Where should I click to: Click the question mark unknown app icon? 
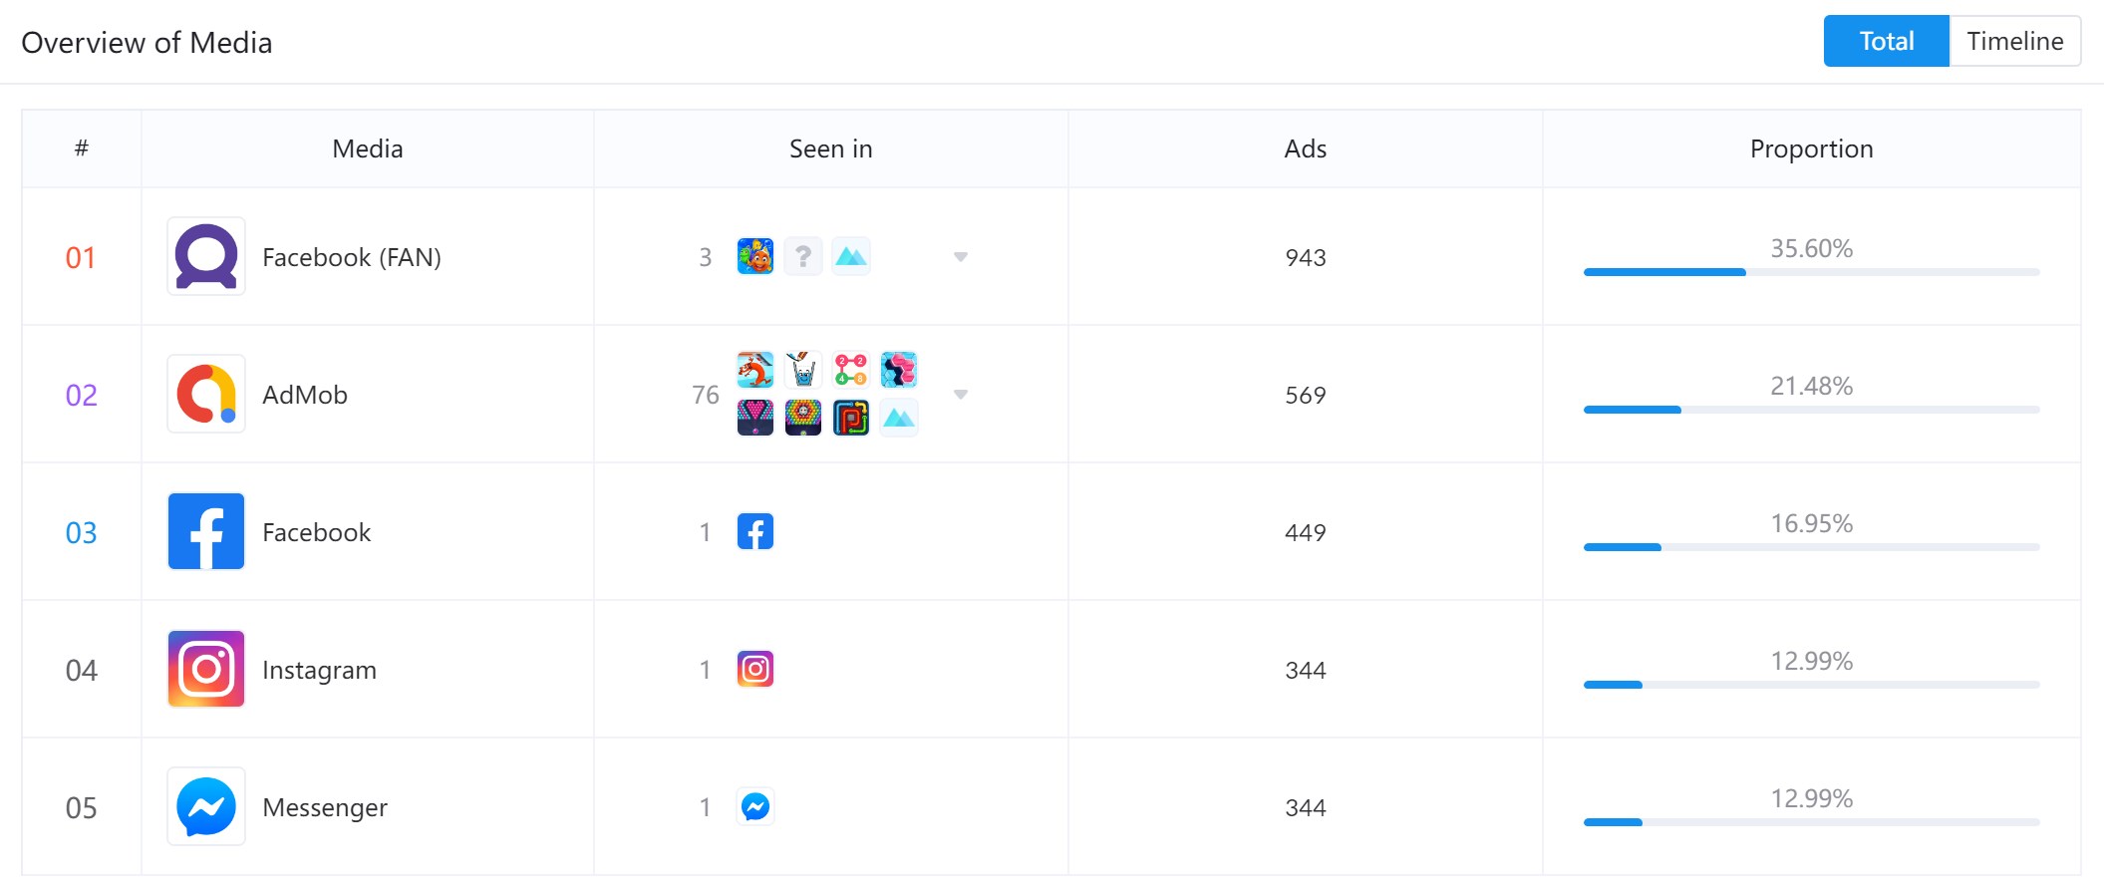[x=803, y=257]
